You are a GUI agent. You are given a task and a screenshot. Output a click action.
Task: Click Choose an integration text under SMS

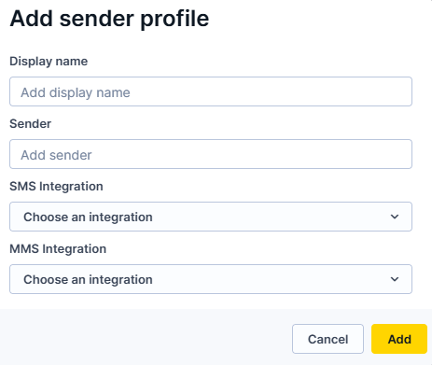click(x=88, y=218)
